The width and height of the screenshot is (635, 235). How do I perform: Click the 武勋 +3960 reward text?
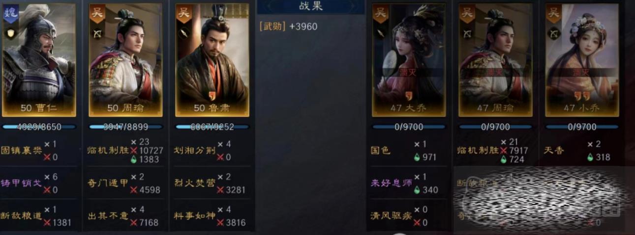[288, 26]
